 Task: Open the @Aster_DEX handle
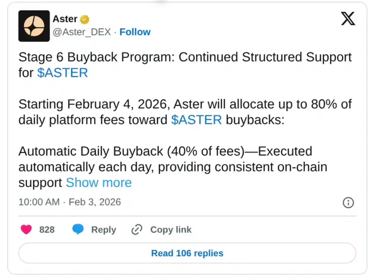[x=82, y=32]
